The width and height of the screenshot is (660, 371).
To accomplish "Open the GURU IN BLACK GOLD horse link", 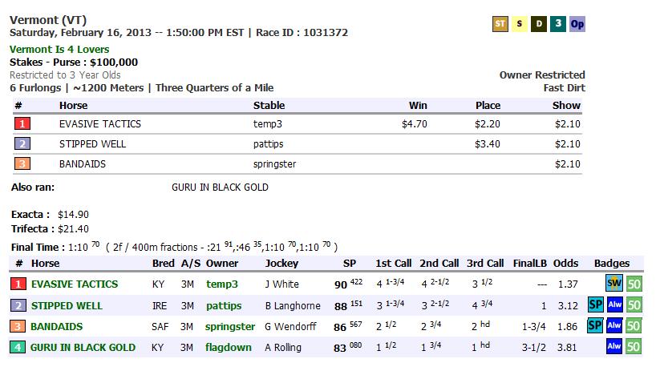I will coord(83,347).
